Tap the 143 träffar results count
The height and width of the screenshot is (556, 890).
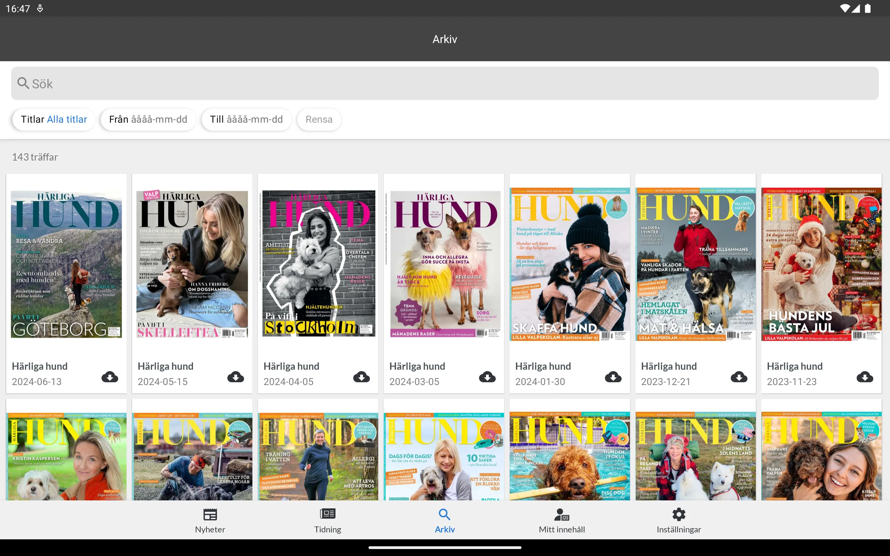pos(35,157)
